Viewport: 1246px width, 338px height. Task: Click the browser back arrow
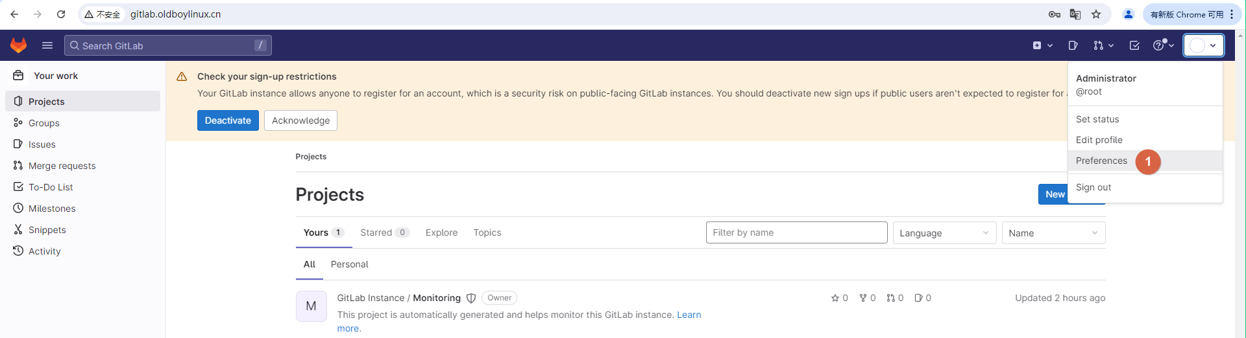click(x=14, y=14)
